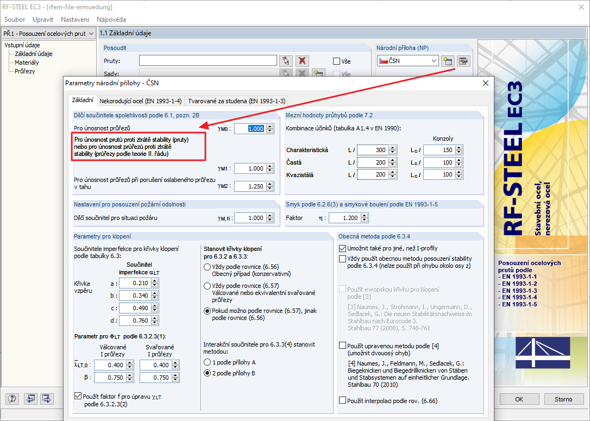Select Vstupní údaje tree root
The width and height of the screenshot is (590, 421).
[x=22, y=45]
